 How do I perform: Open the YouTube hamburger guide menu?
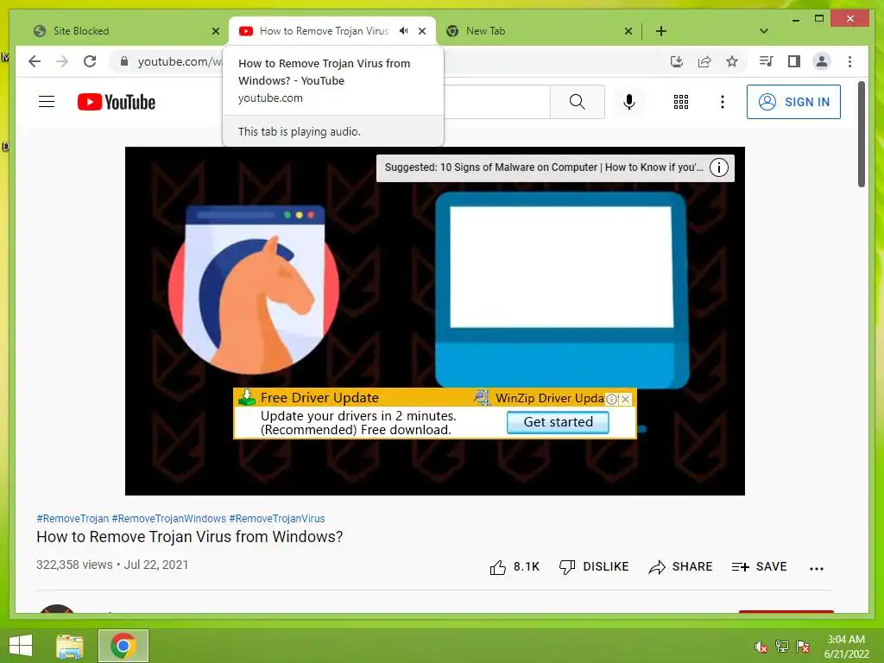[x=47, y=102]
